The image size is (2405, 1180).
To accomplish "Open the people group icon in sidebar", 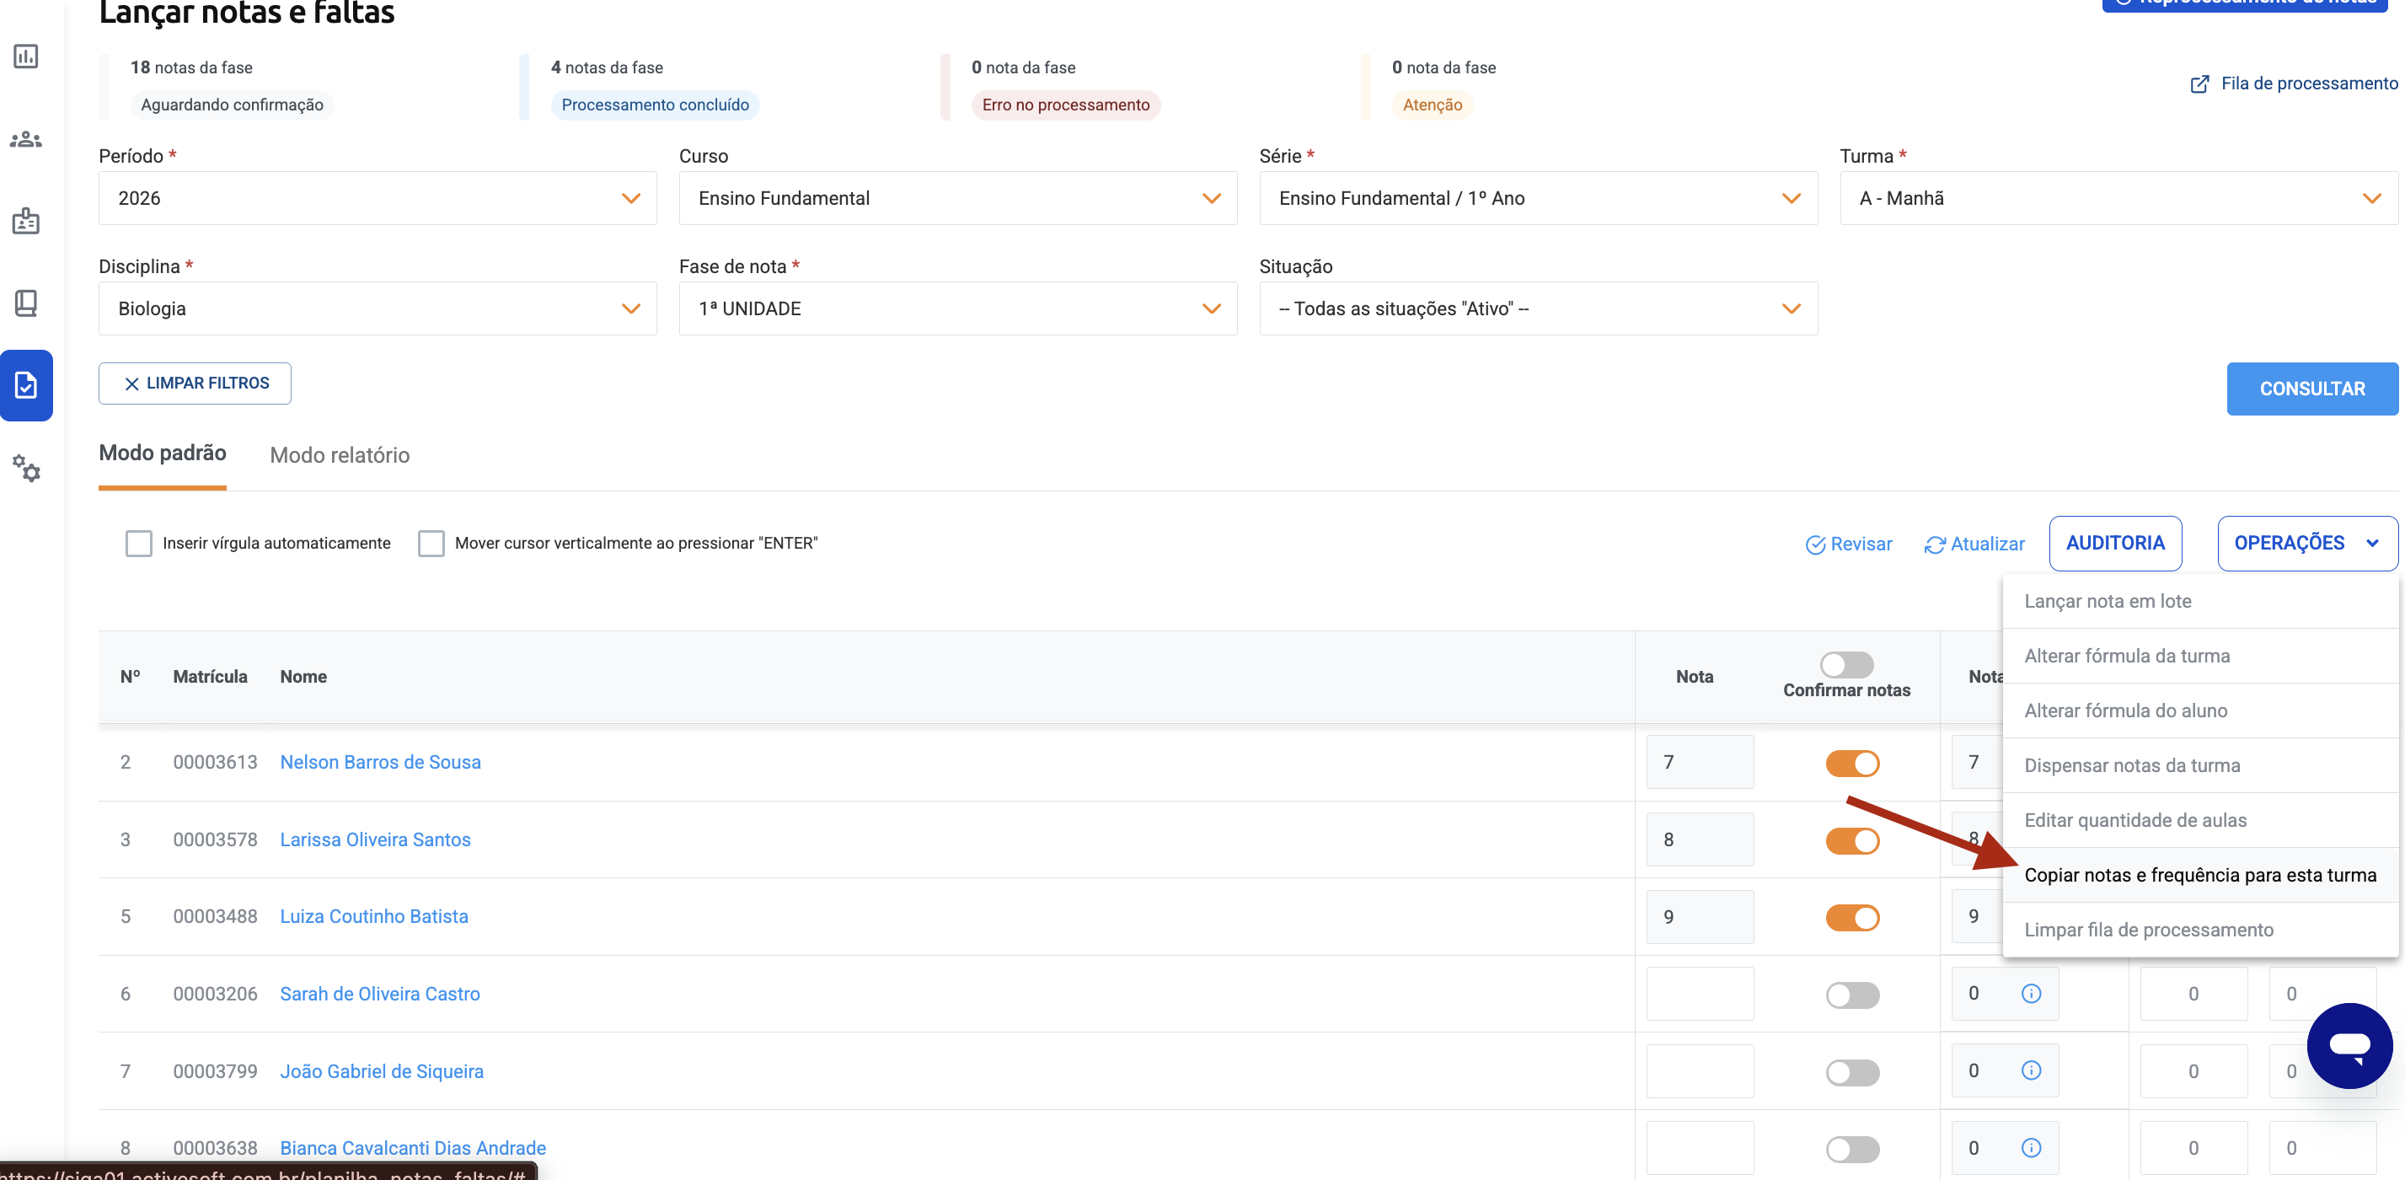I will tap(26, 140).
